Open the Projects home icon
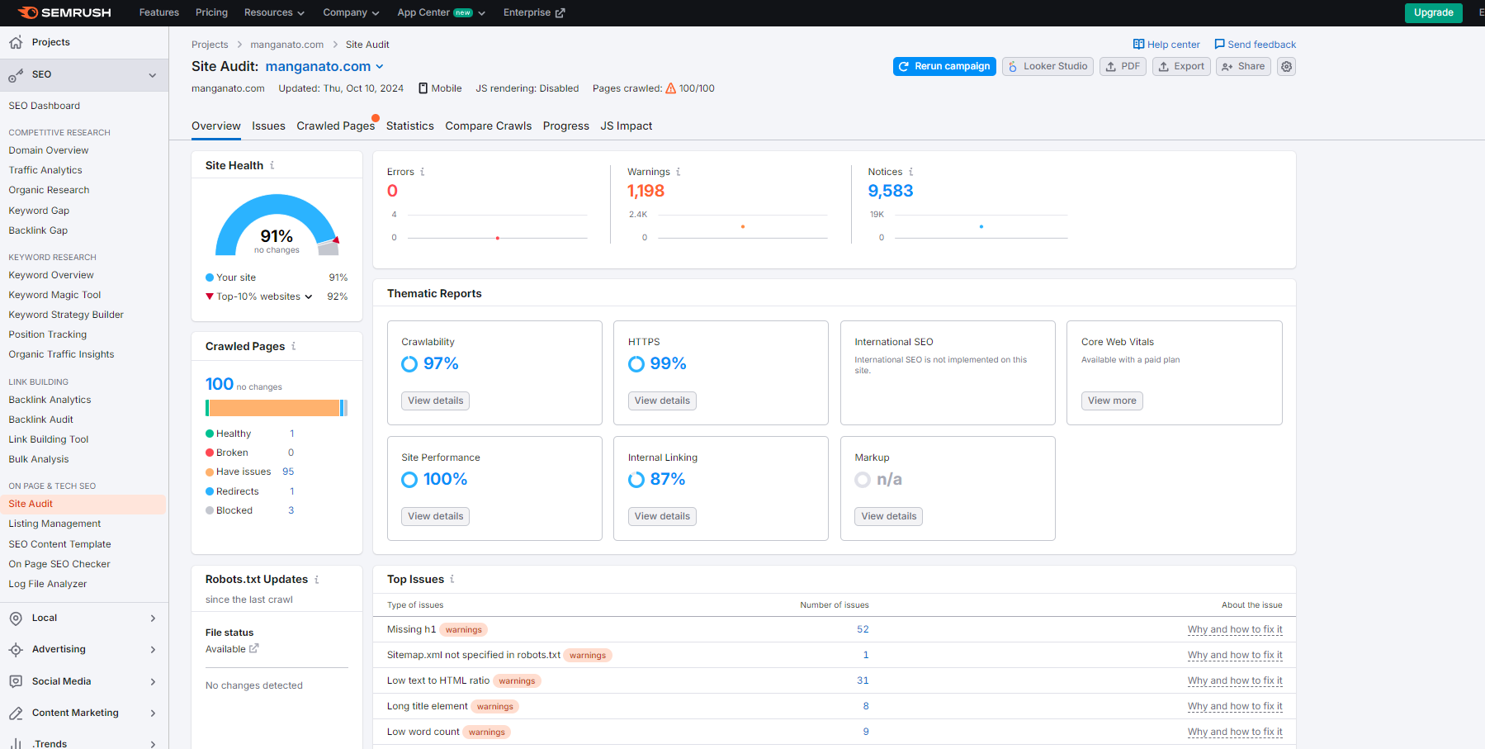This screenshot has height=749, width=1485. point(16,42)
